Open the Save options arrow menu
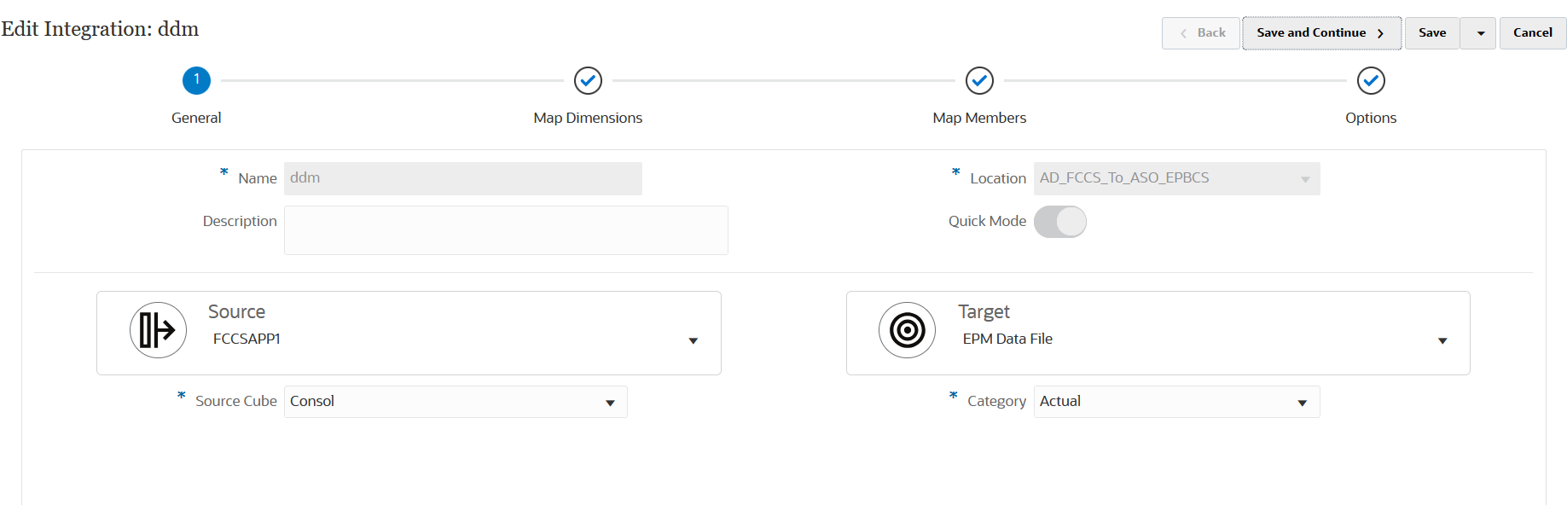This screenshot has height=505, width=1567. [x=1481, y=33]
